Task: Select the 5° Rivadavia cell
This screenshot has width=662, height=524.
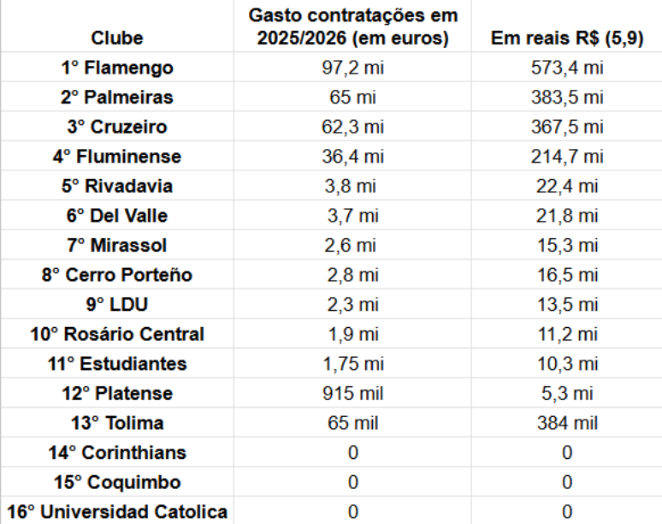Action: tap(117, 186)
